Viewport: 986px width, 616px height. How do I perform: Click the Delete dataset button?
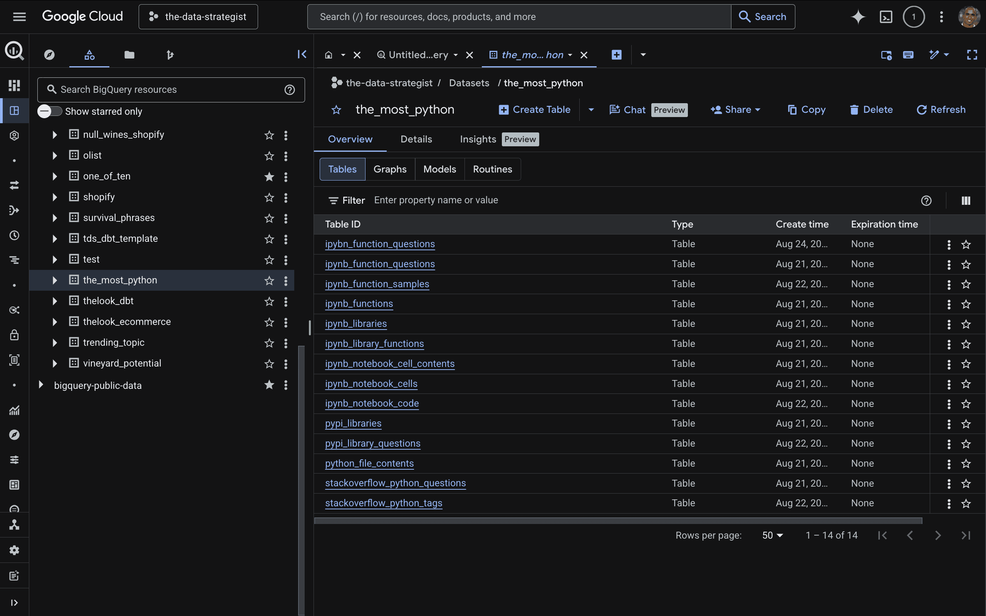[871, 110]
